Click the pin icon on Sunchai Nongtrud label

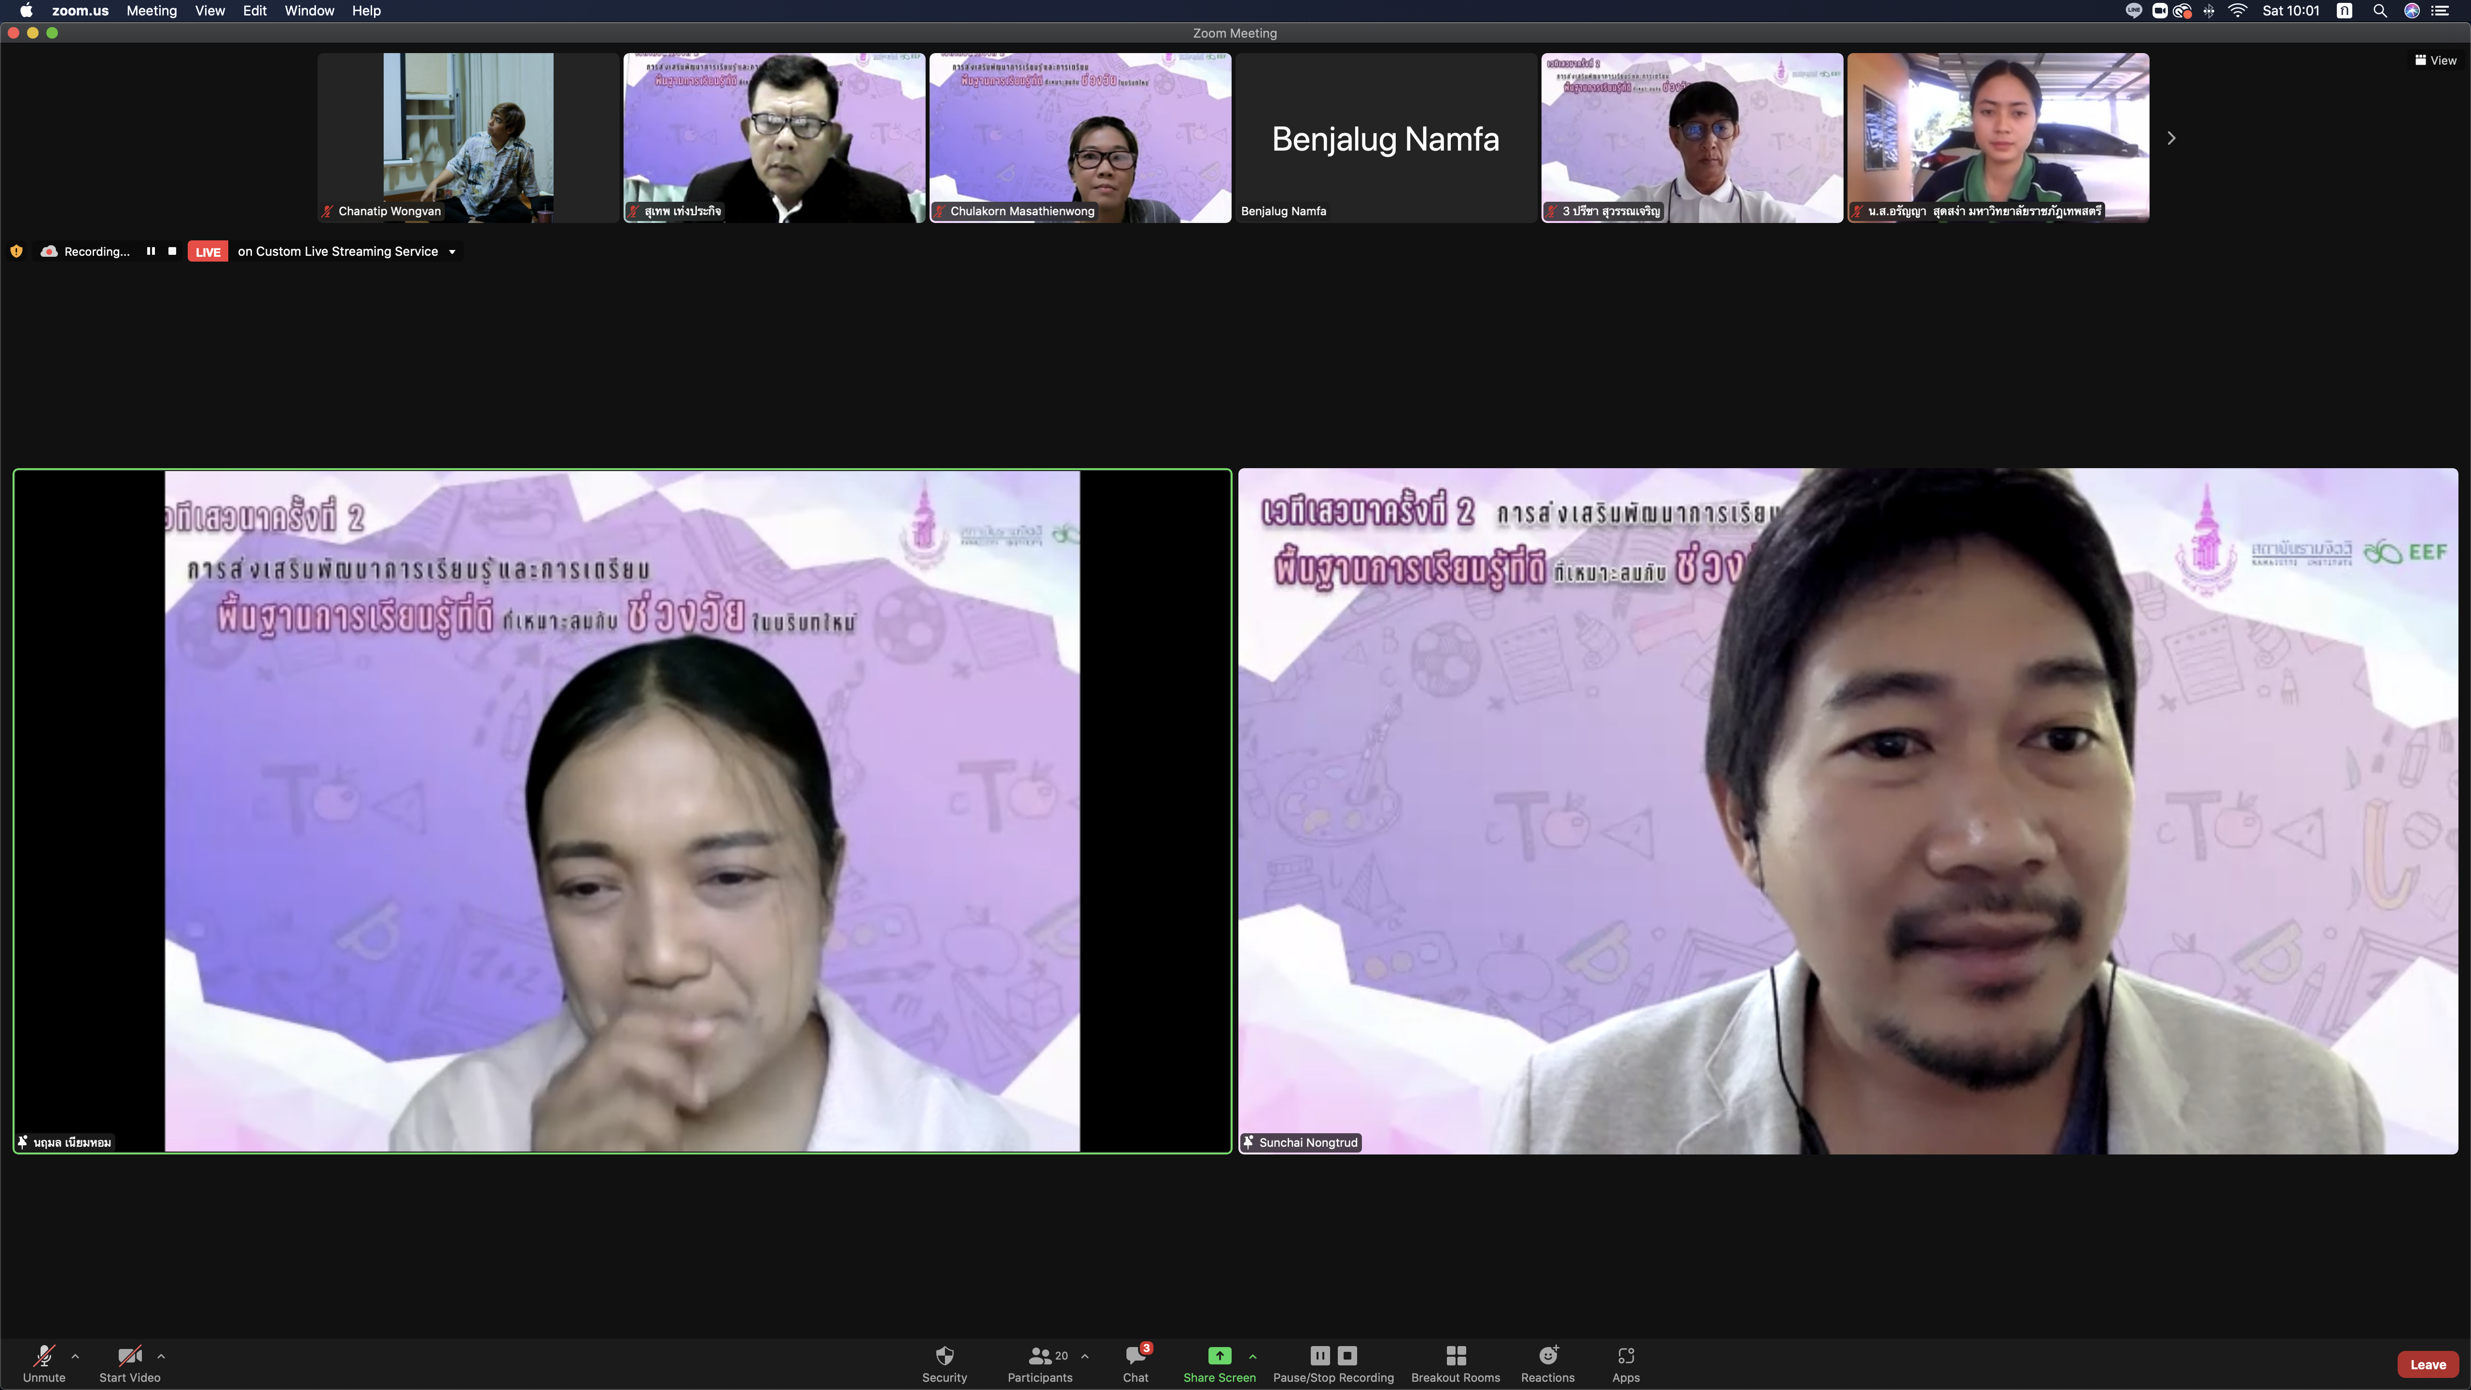(1248, 1141)
